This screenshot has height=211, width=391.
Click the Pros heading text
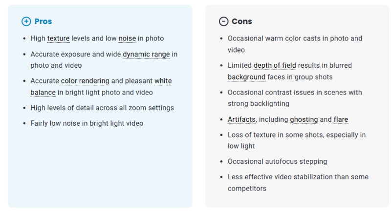coord(43,21)
